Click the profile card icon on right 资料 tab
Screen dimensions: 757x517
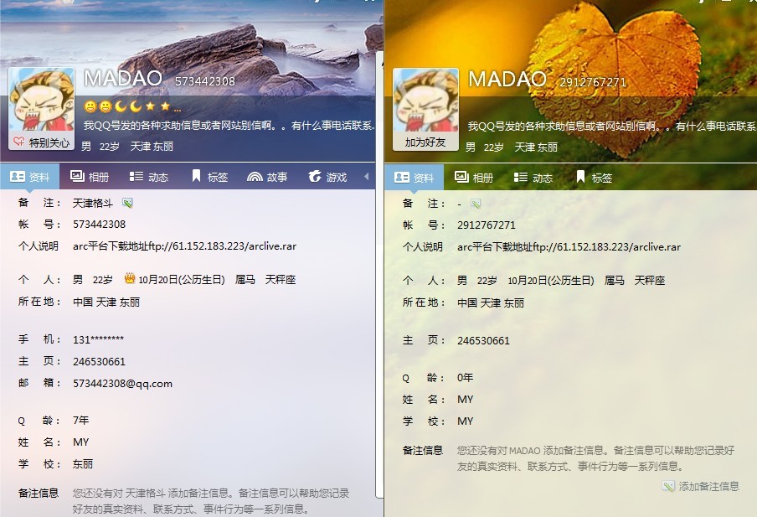click(402, 178)
